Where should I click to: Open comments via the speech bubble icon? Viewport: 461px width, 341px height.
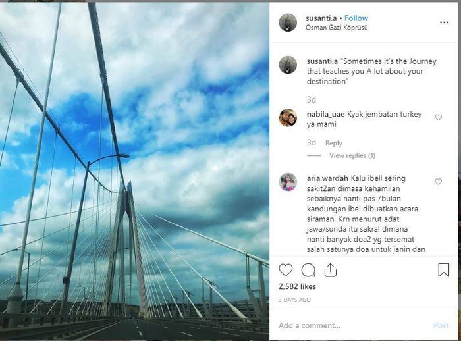pyautogui.click(x=308, y=270)
